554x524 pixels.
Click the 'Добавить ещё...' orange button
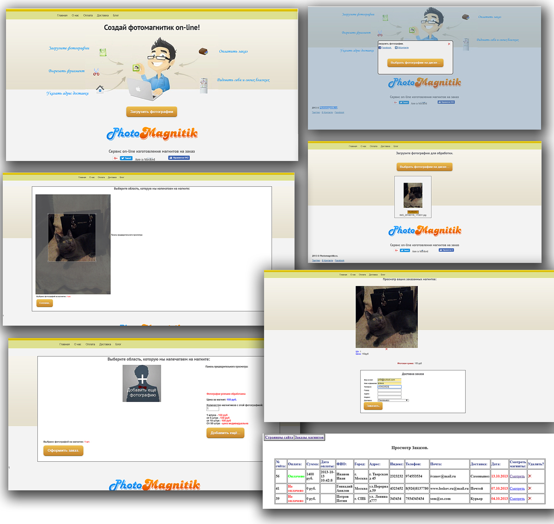click(225, 433)
